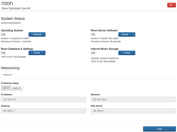Viewport: 177px width, 132px height.
Task: Switch to Static IP setup
Action: click(17, 88)
